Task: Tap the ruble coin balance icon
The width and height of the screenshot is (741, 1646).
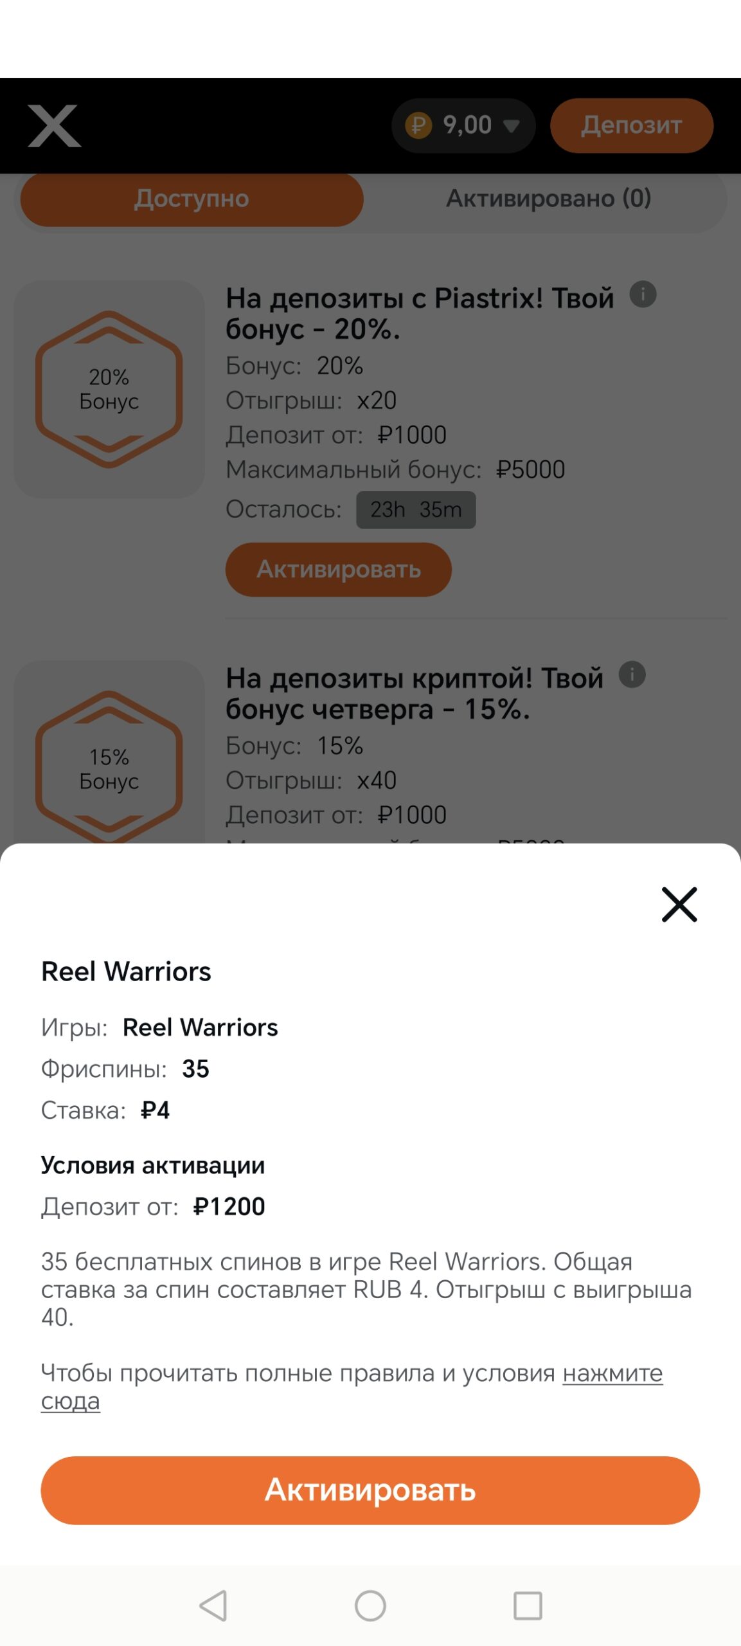Action: pyautogui.click(x=418, y=125)
